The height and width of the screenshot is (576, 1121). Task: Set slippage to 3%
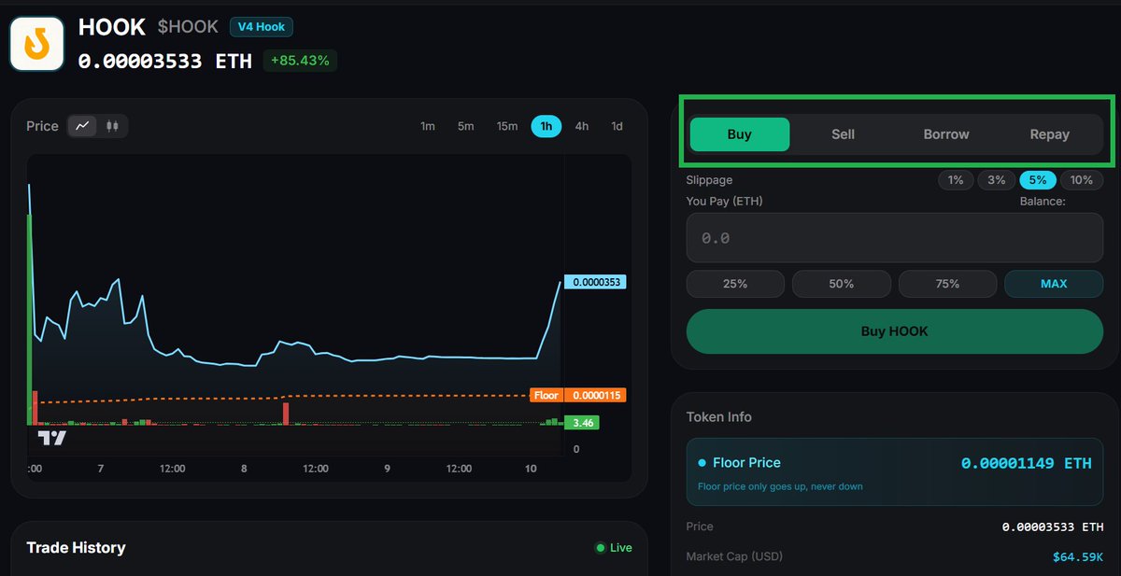pyautogui.click(x=997, y=180)
